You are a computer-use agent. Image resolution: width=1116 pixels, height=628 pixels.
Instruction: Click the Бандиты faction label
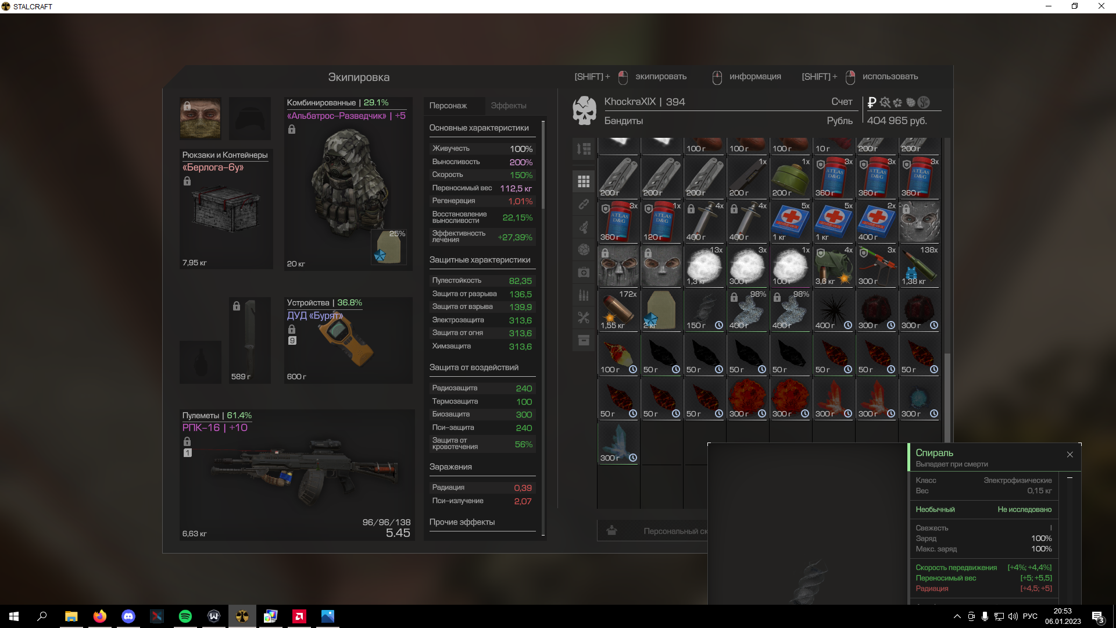click(624, 121)
